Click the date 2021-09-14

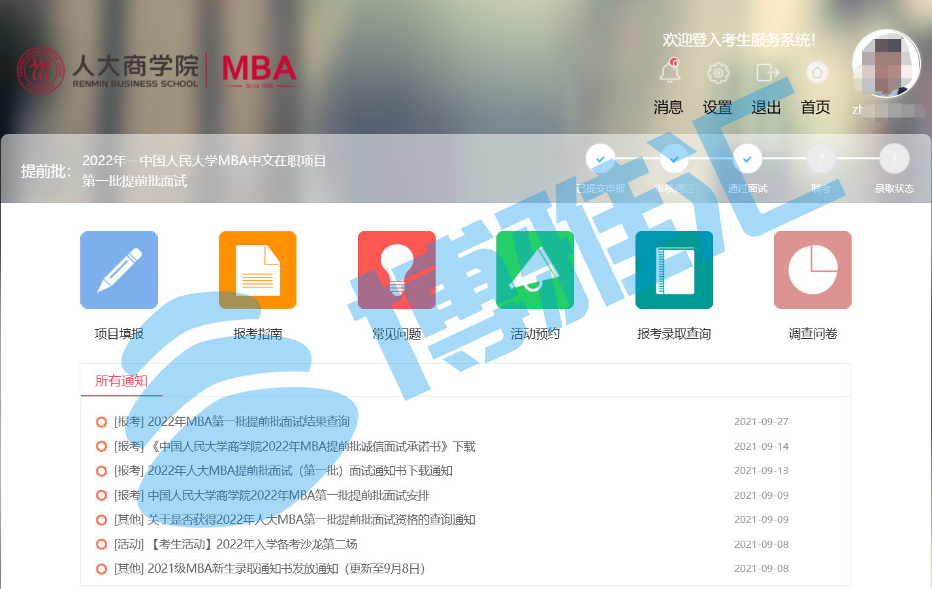coord(762,447)
